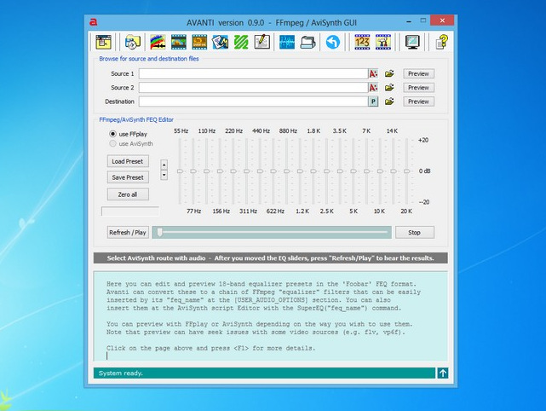Preview Source 1 file
The image size is (546, 411).
(418, 73)
